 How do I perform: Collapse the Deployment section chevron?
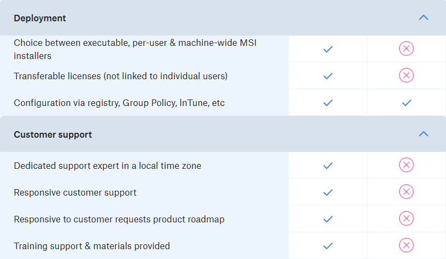pyautogui.click(x=423, y=17)
